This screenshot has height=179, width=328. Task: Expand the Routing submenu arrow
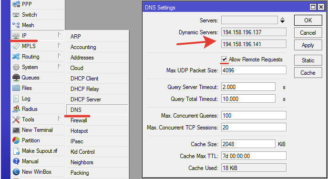60,56
